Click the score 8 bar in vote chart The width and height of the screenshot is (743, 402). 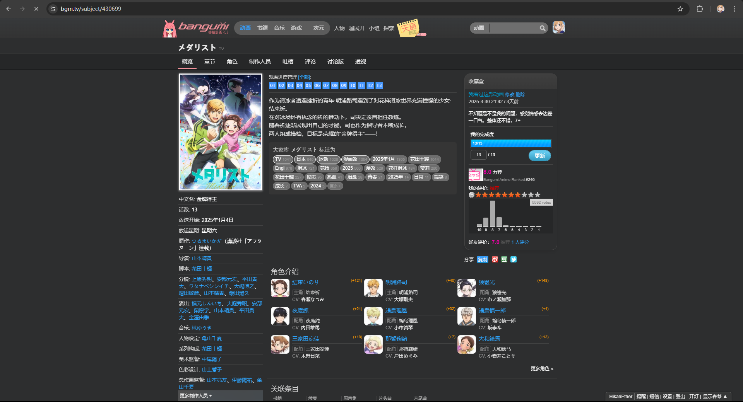pyautogui.click(x=492, y=214)
